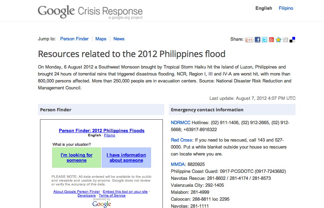Image resolution: width=324 pixels, height=208 pixels.
Task: Share via the Delicious icon
Action: pyautogui.click(x=292, y=40)
